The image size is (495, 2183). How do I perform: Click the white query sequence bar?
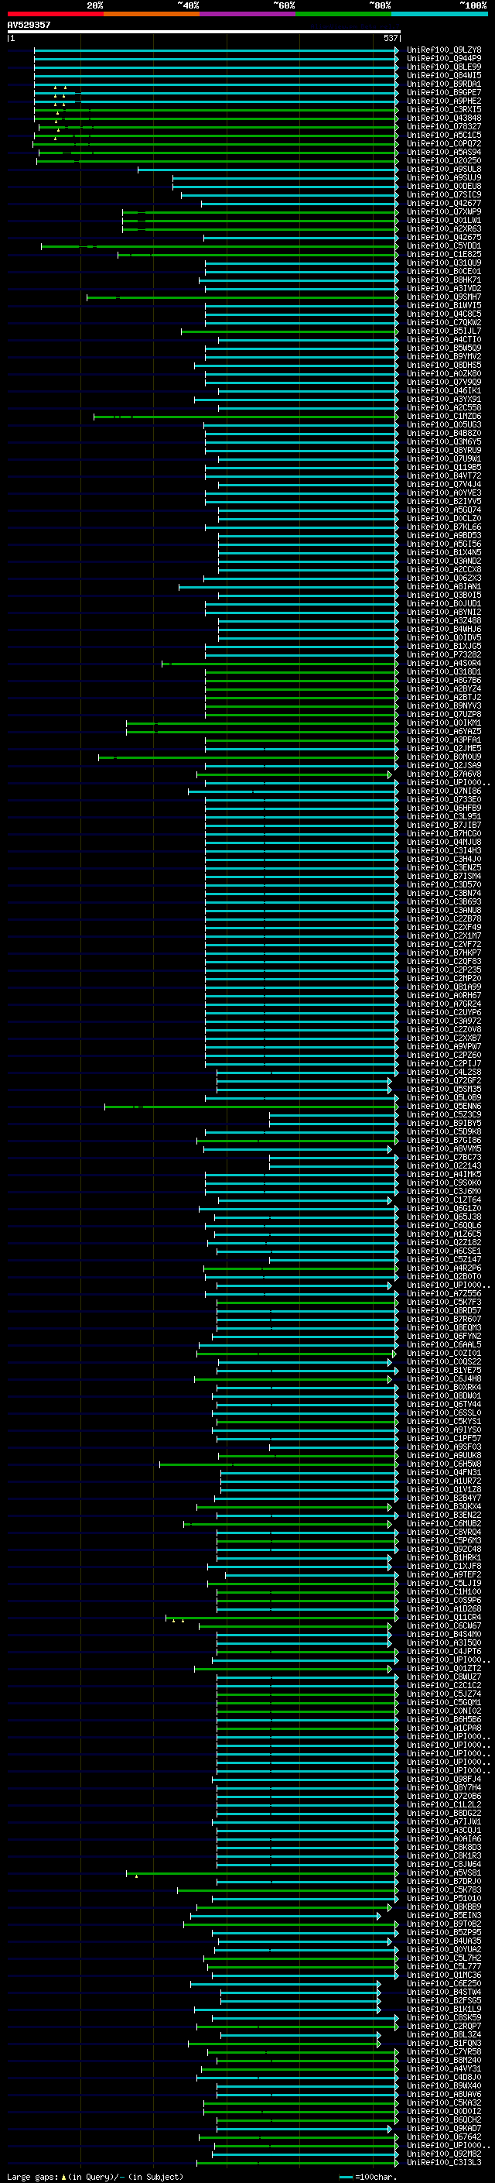pyautogui.click(x=204, y=33)
